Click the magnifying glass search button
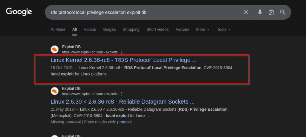Viewport: 306px width, 137px height. (283, 12)
